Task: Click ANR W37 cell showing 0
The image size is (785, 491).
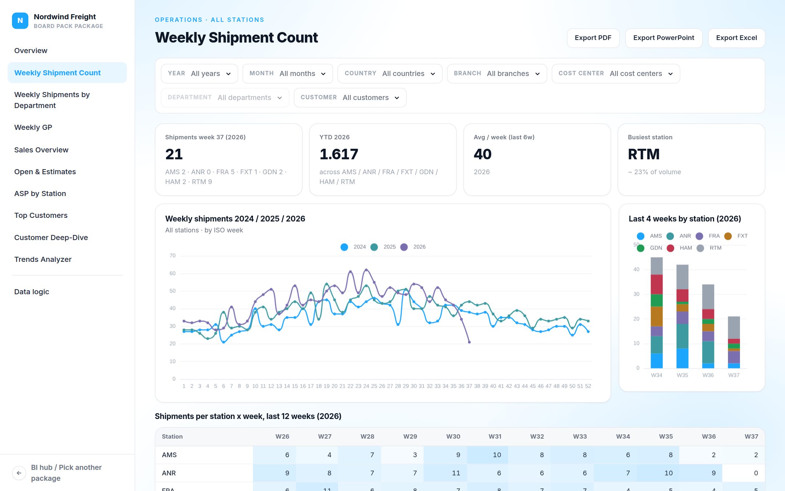Action: pyautogui.click(x=744, y=473)
